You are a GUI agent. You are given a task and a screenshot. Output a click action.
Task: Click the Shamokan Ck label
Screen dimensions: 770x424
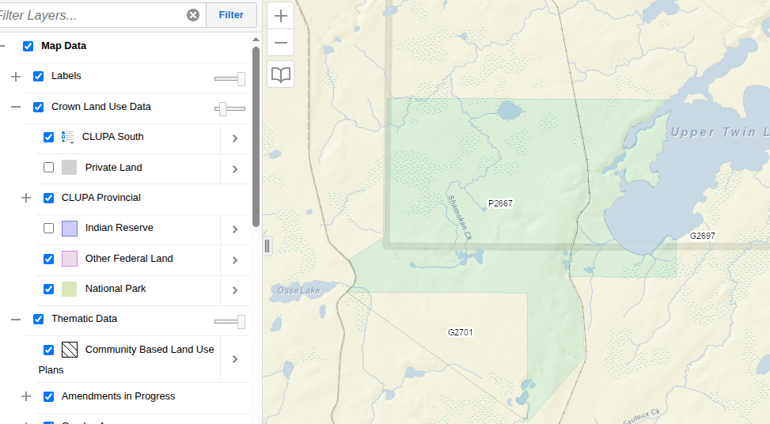[460, 218]
